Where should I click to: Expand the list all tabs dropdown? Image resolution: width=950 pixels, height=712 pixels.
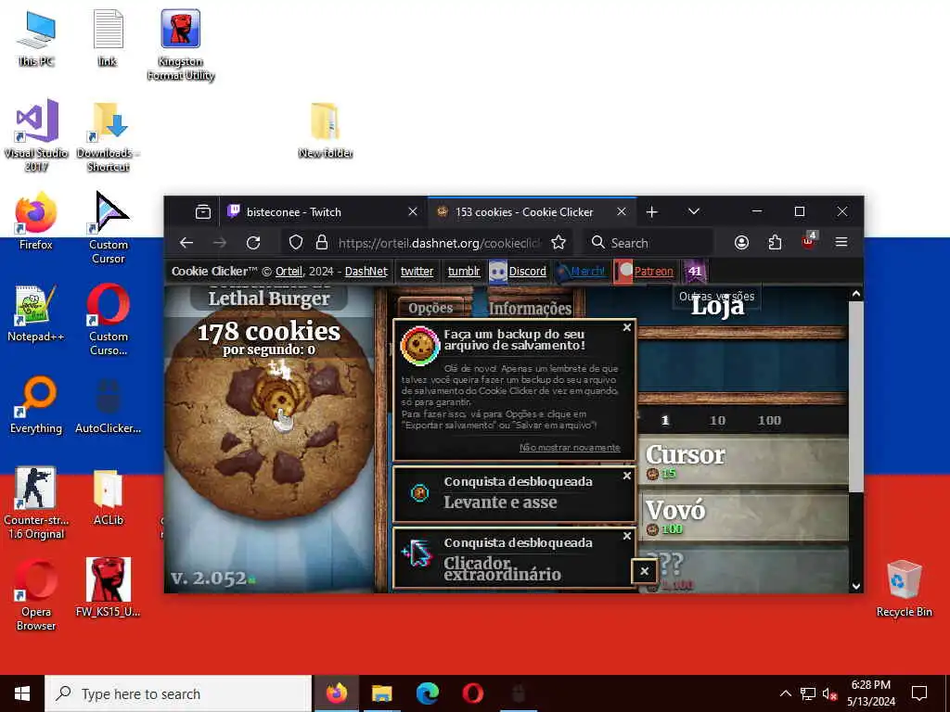(694, 211)
